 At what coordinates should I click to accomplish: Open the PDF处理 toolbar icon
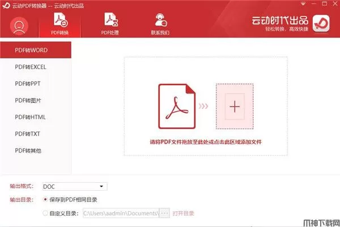click(x=110, y=24)
